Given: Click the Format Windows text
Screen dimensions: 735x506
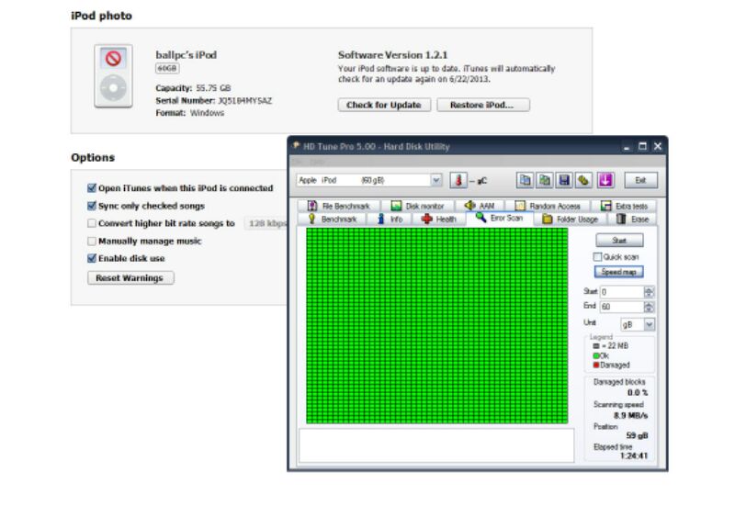Looking at the screenshot, I should [190, 113].
